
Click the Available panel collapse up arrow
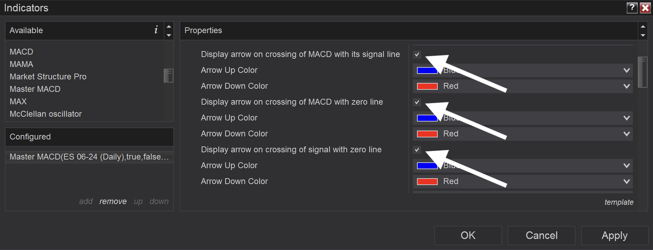(169, 27)
